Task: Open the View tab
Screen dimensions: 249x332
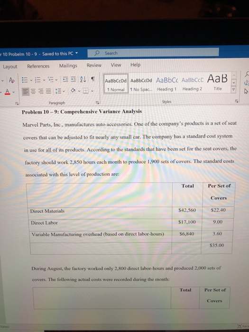Action: pos(116,65)
